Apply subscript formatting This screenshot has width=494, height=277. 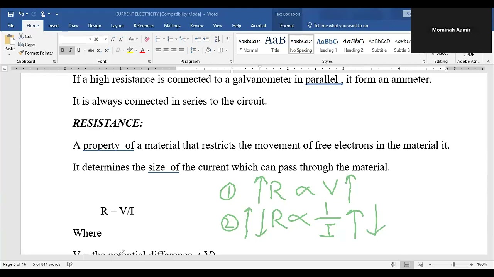99,50
